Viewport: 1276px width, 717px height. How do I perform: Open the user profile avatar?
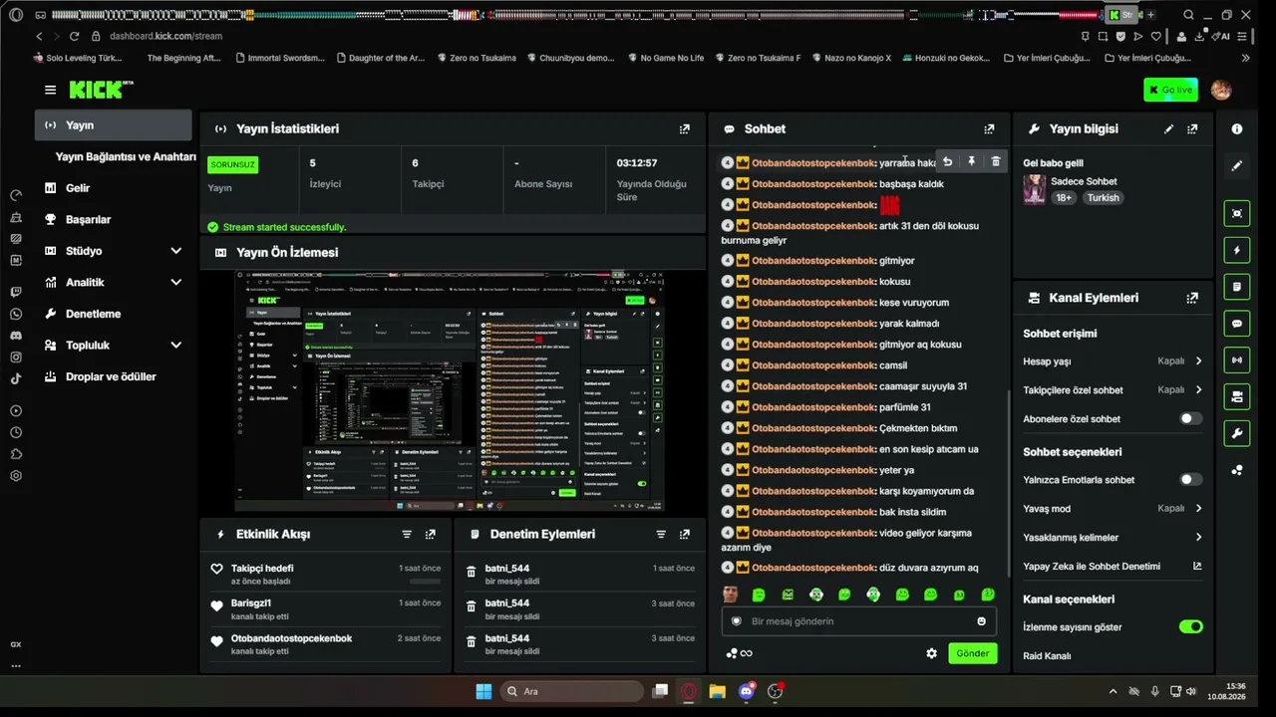1220,90
